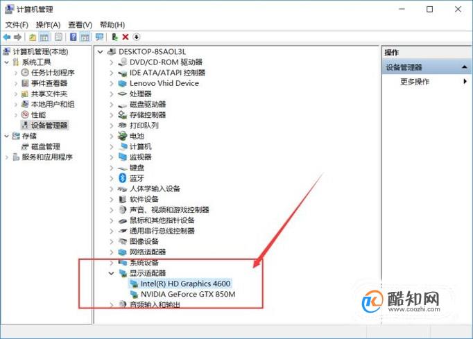Screen dimensions: 473x339
Task: Open the 操作(A) menu
Action: (48, 25)
